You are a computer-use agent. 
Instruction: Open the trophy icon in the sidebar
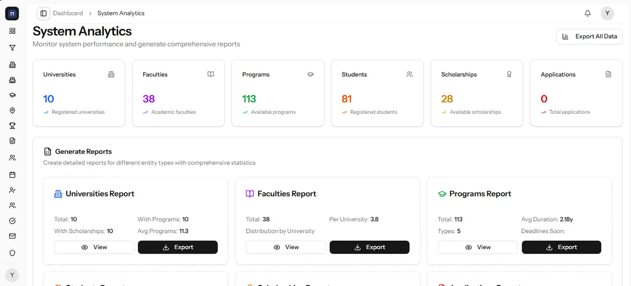tap(12, 126)
